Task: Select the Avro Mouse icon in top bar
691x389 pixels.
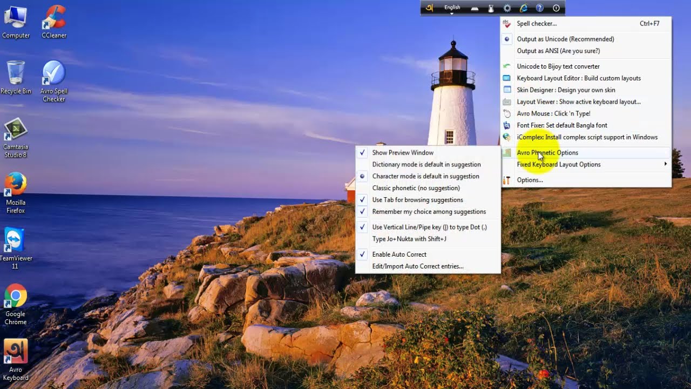Action: [490, 8]
